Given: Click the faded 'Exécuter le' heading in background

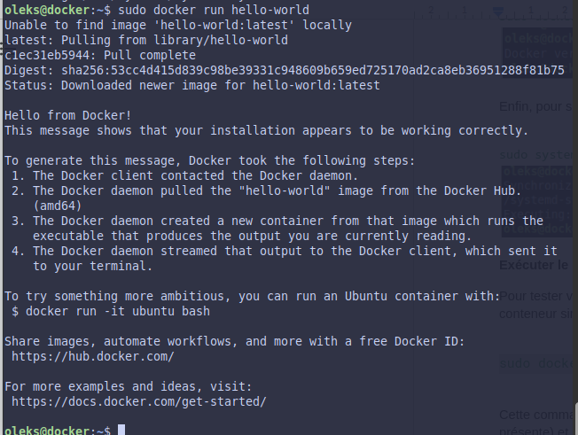Looking at the screenshot, I should (x=534, y=265).
